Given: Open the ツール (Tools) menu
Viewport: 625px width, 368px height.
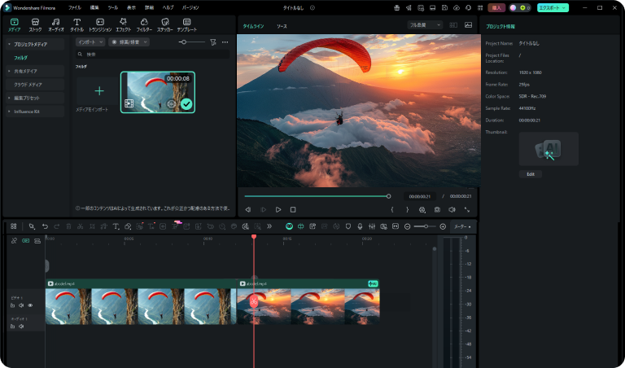Looking at the screenshot, I should tap(113, 7).
